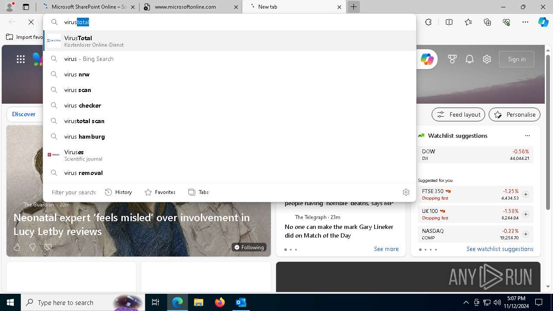Open Settings and more ellipsis menu

525,22
